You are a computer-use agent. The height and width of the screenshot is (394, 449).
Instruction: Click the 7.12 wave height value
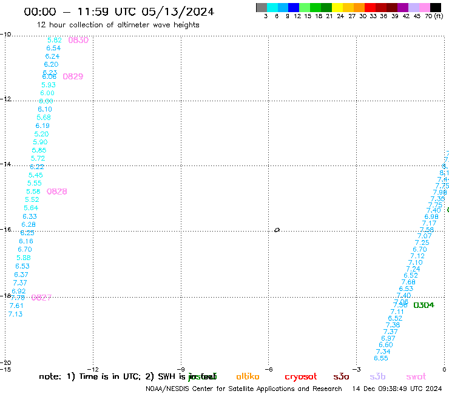click(417, 256)
